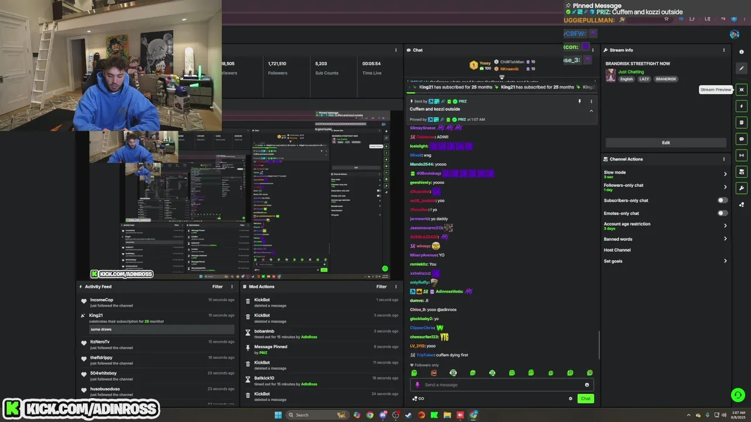751x422 pixels.
Task: Click the pin icon on pinned message
Action: tap(580, 101)
